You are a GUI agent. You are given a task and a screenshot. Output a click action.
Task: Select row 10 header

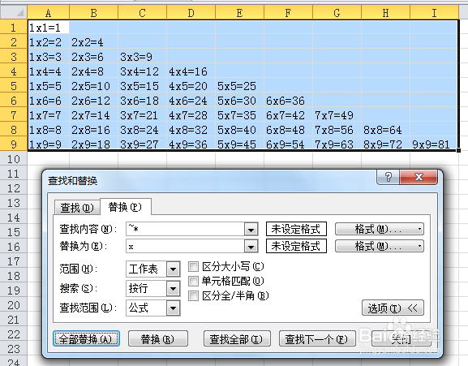coord(14,159)
